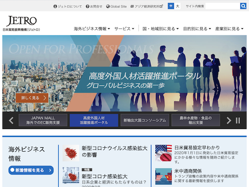This screenshot has width=249, height=187.
Task: Expand 海外ビジネス情報 menu
Action: [92, 29]
